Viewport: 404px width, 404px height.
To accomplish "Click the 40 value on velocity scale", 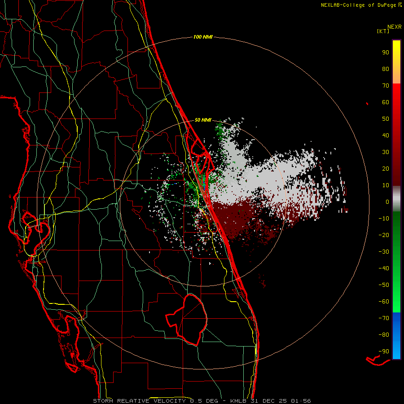I will point(386,135).
